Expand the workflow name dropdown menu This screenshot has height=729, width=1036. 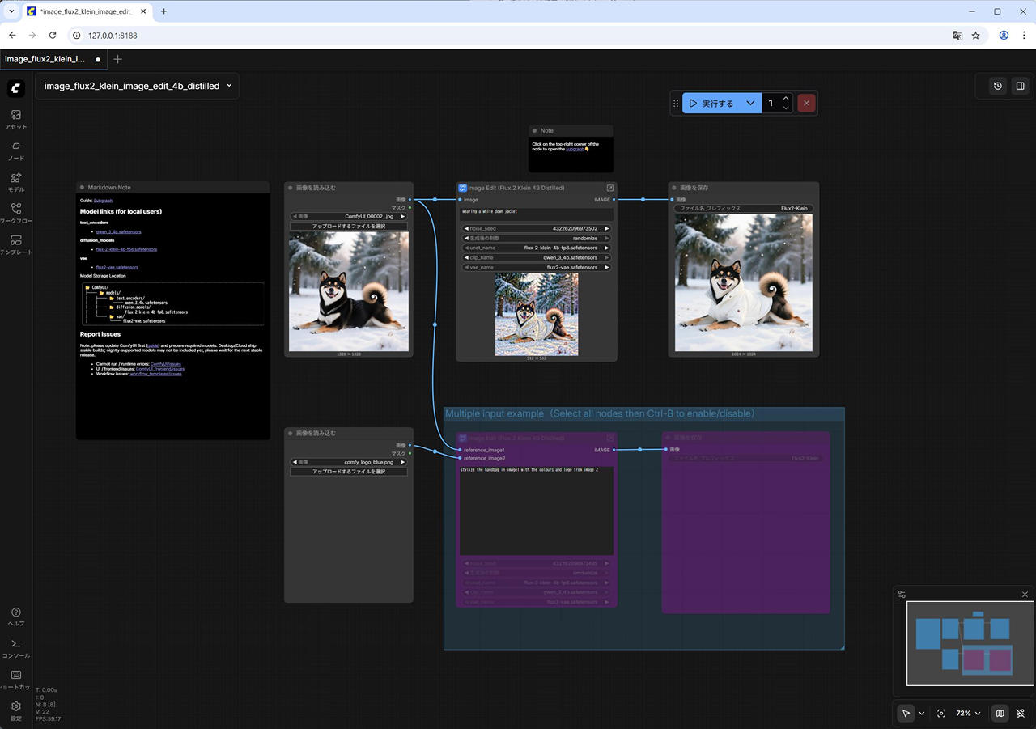[x=229, y=86]
